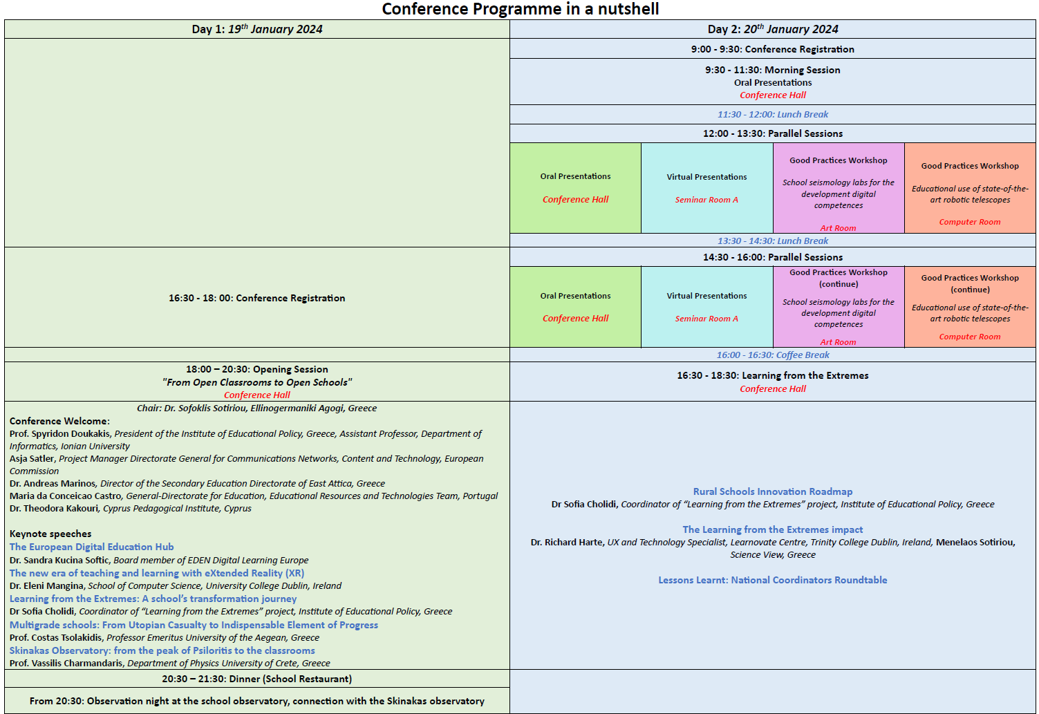The height and width of the screenshot is (714, 1039).
Task: Select 'A school's transformation journey' keynote title
Action: pos(153,599)
